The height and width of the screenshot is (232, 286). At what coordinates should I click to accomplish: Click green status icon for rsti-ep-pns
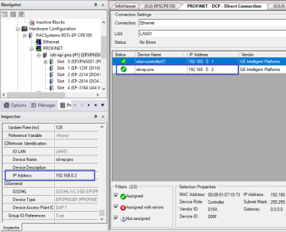[123, 69]
